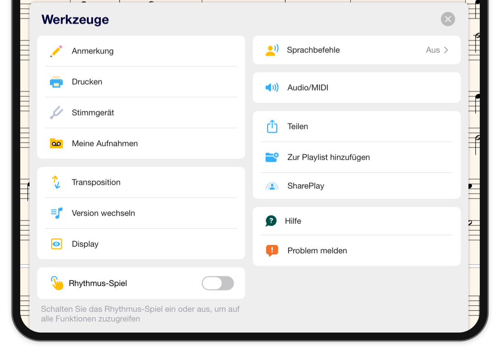
Task: Select the Problem melden entry
Action: pyautogui.click(x=357, y=250)
